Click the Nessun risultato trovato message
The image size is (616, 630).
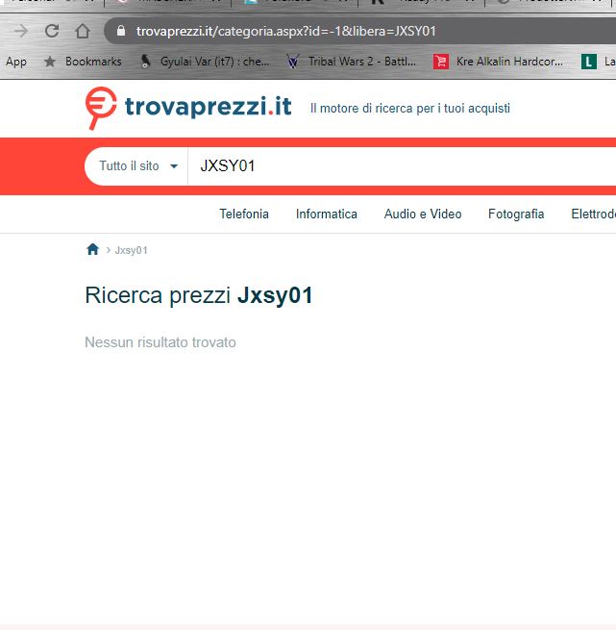[160, 342]
